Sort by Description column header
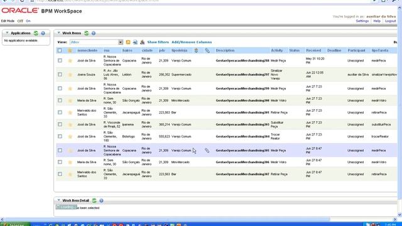The image size is (402, 226). point(225,50)
